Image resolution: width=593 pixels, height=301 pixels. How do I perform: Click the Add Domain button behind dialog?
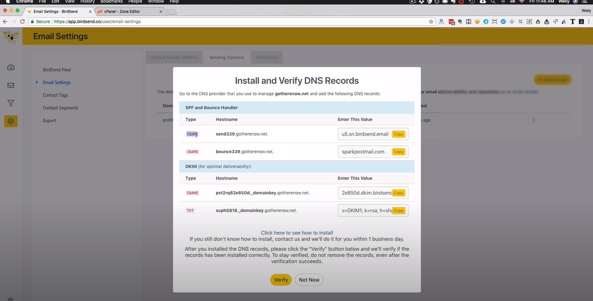pyautogui.click(x=552, y=80)
